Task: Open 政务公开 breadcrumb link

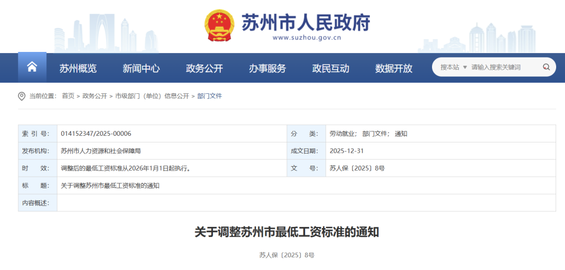Action: pyautogui.click(x=95, y=96)
